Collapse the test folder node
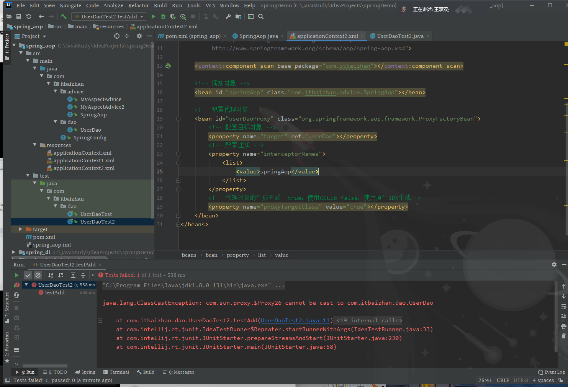 [x=28, y=176]
